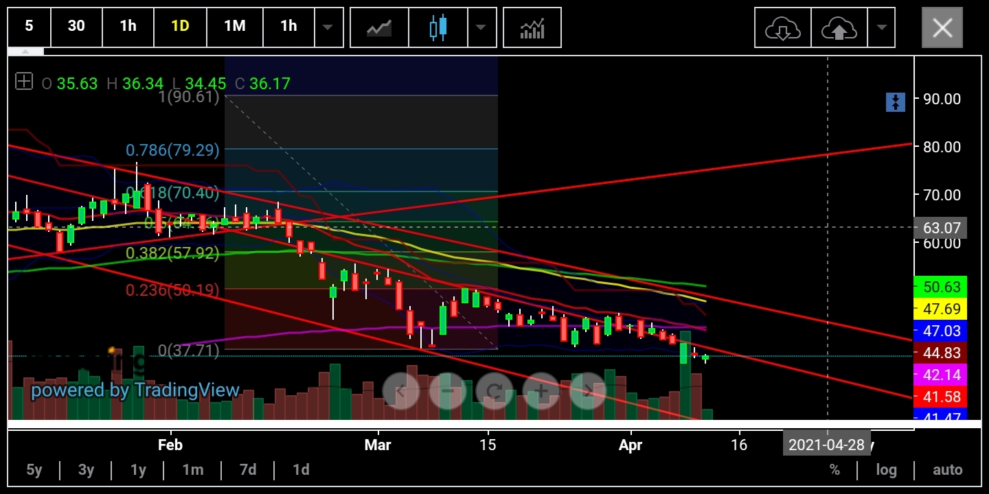This screenshot has height=494, width=989.
Task: Click the yellow 47.69 price tag
Action: click(x=940, y=309)
